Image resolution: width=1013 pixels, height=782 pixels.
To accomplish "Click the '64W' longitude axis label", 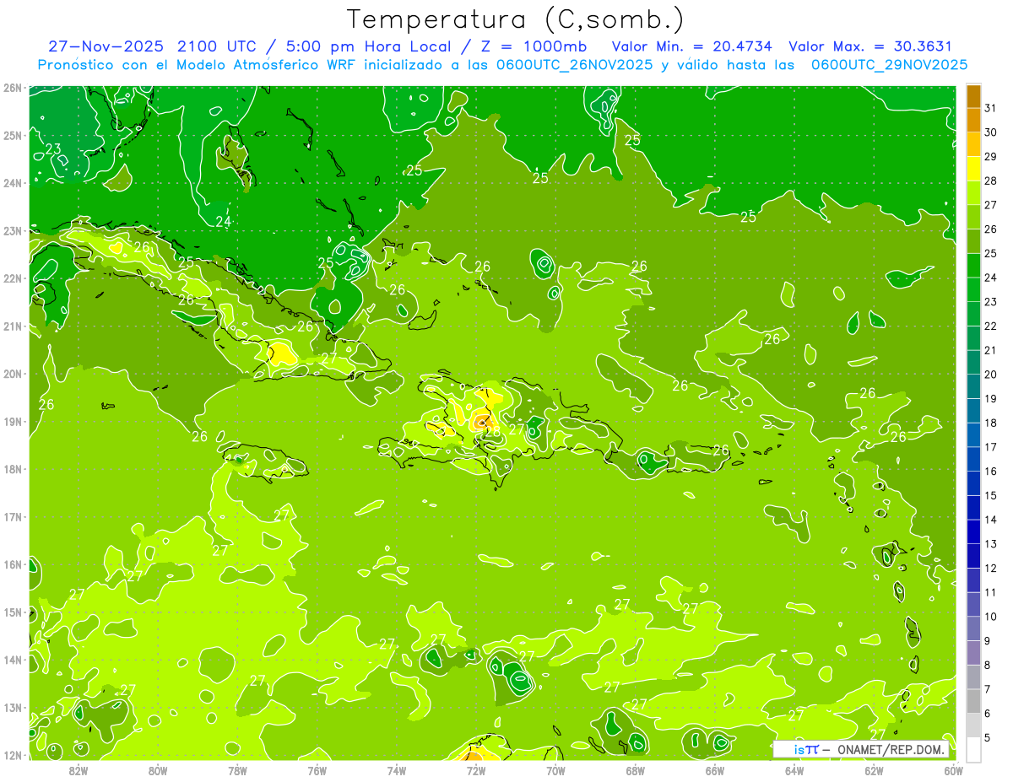I will [x=794, y=769].
